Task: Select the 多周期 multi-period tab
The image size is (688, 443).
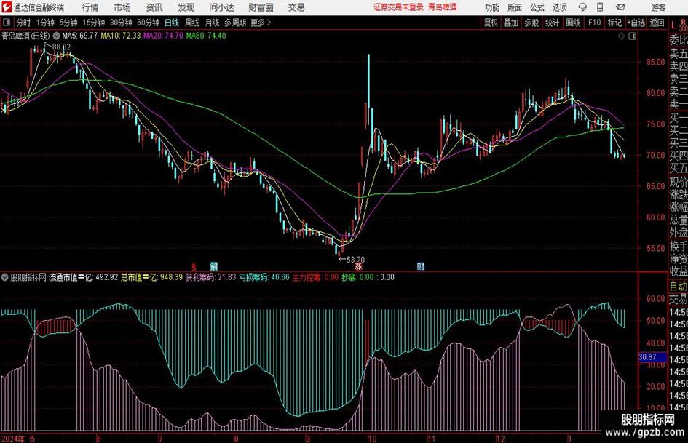Action: (x=235, y=23)
